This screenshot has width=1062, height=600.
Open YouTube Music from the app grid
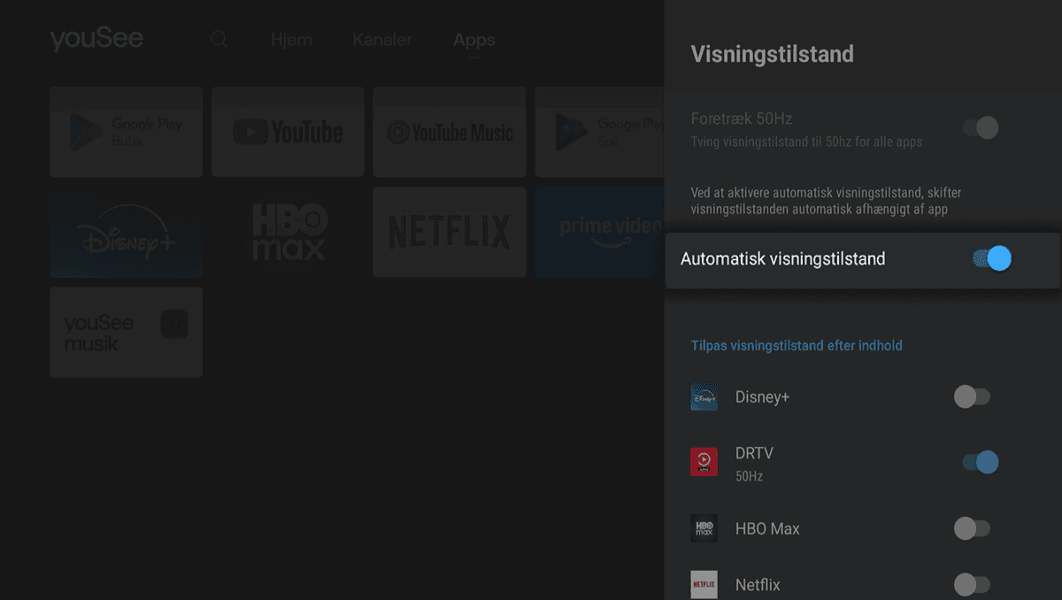(x=449, y=131)
